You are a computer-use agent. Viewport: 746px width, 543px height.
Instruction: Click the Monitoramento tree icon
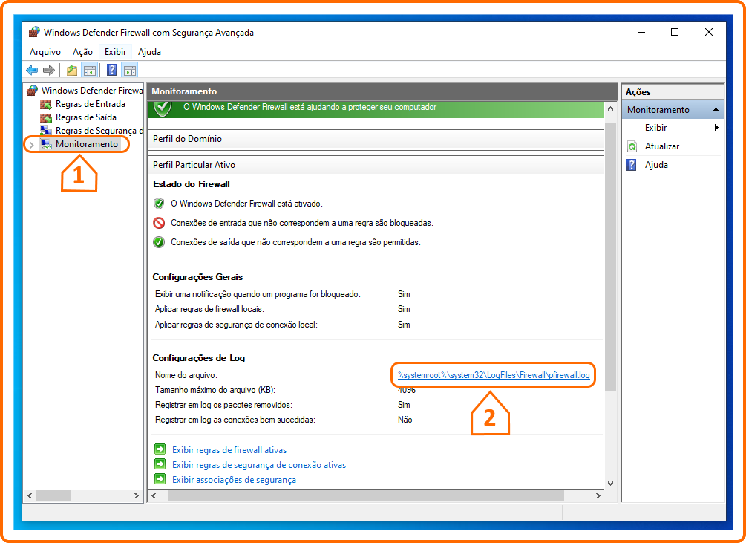click(46, 144)
